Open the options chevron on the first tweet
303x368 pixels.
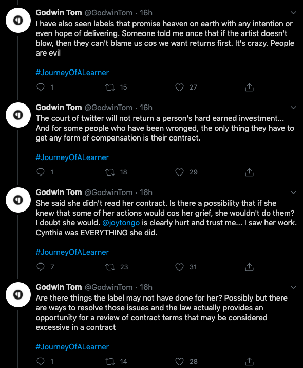(293, 13)
